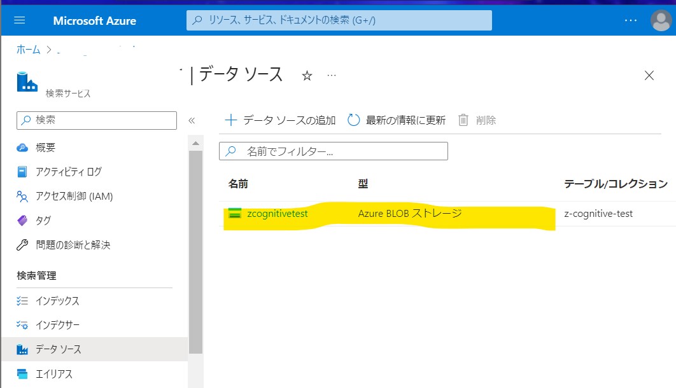
Task: Click the データ ソース factory icon
Action: pos(22,349)
